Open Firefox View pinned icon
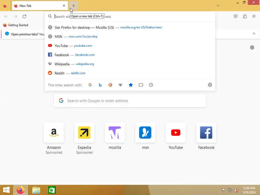This screenshot has height=195, width=260. click(x=5, y=6)
